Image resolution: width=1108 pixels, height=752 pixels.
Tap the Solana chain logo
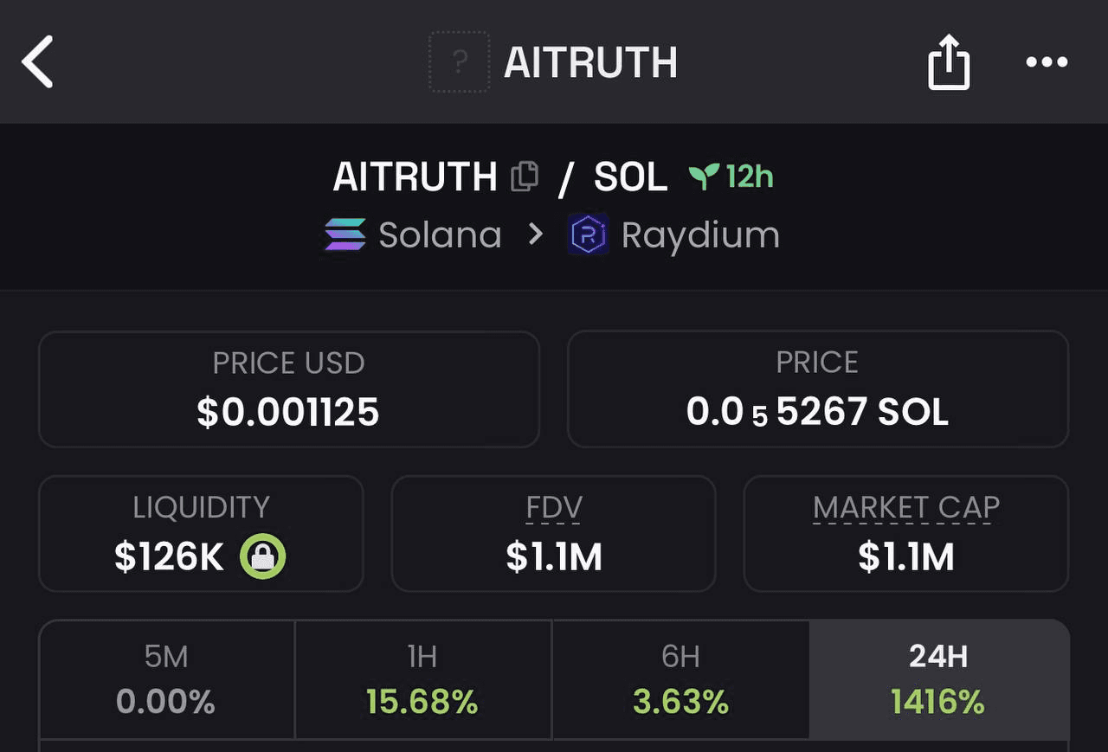click(345, 235)
